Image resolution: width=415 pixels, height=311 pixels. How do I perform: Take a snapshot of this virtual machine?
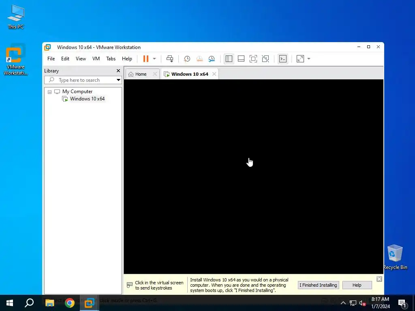click(187, 59)
